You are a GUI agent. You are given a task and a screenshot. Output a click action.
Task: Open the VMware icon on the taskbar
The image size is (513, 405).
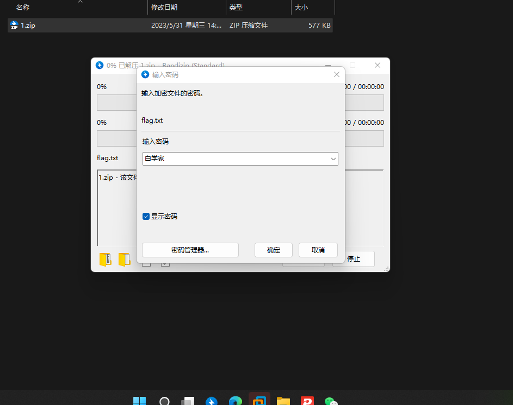tap(259, 400)
